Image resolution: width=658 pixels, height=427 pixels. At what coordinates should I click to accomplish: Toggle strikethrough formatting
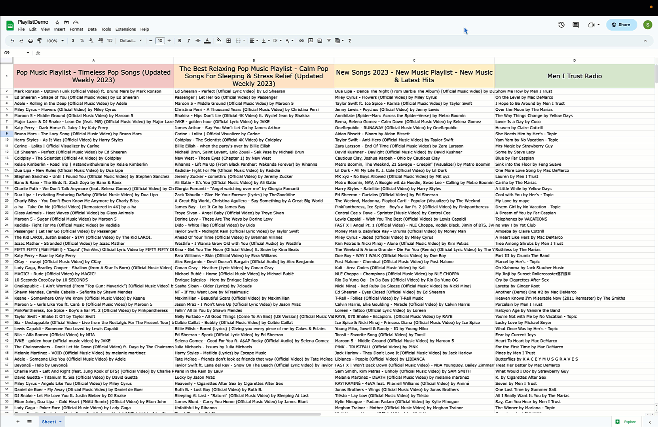[x=198, y=41]
